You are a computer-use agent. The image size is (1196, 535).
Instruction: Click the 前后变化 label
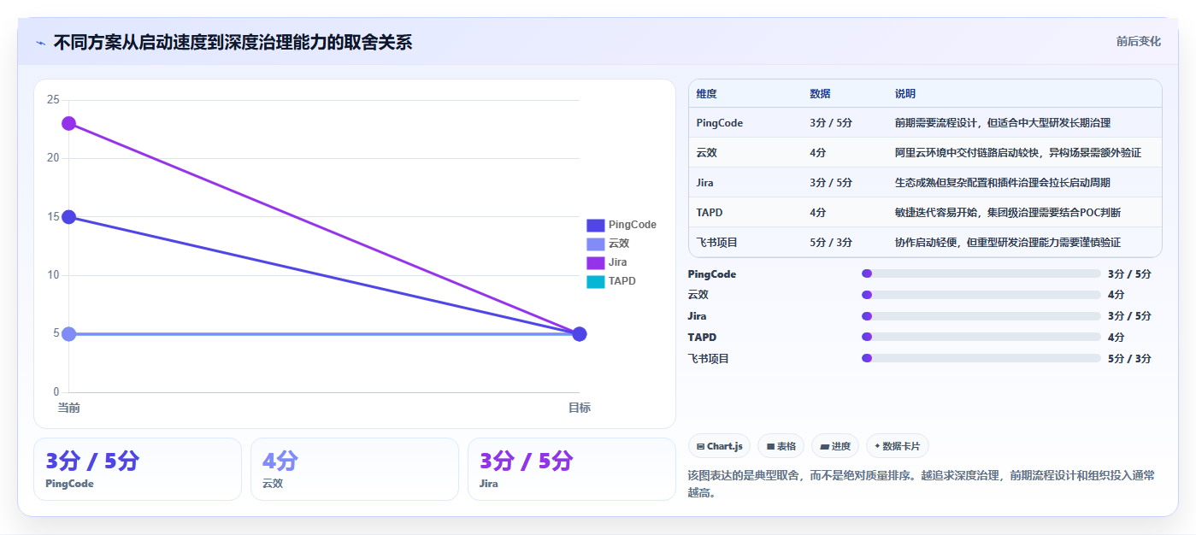(1138, 41)
